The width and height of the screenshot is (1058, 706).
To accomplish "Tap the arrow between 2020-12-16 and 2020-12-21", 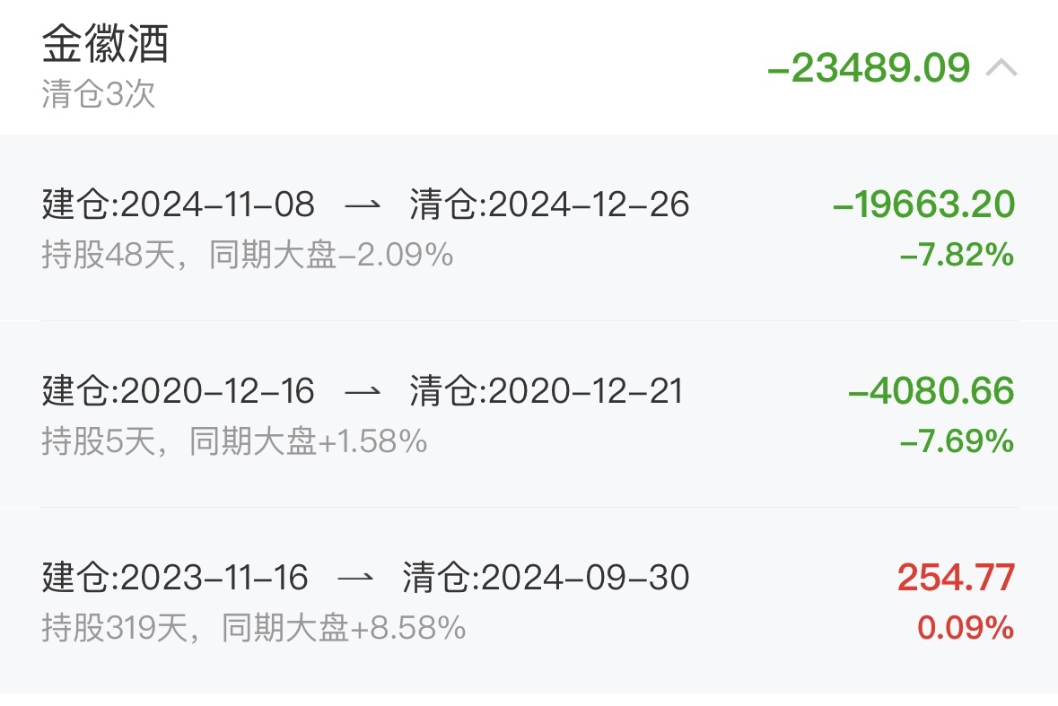I will [363, 392].
